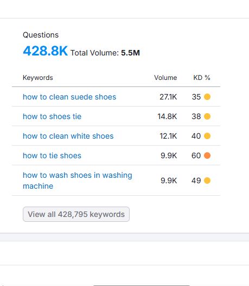This screenshot has width=249, height=286.
Task: Click the Questions section title
Action: point(41,35)
